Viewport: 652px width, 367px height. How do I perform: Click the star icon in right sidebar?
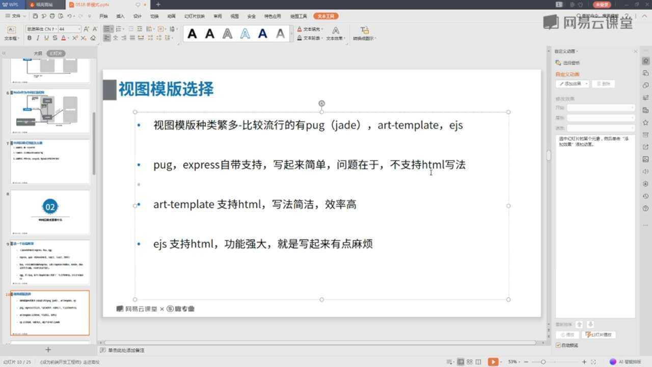[646, 122]
